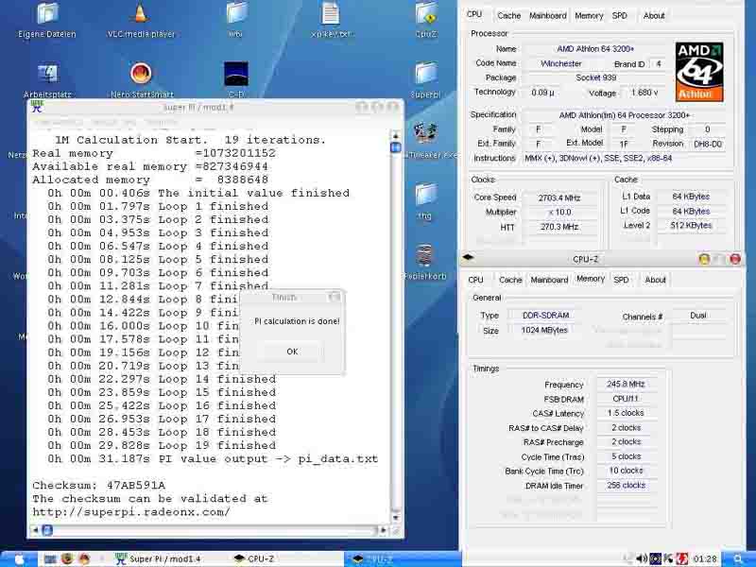756x567 pixels.
Task: Click the Package value Socket 939
Action: point(596,77)
